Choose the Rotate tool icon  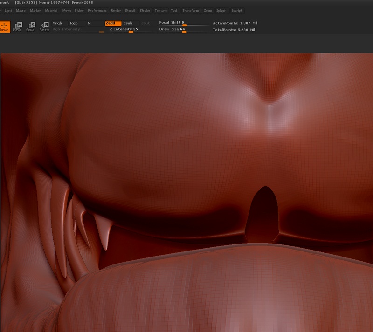[44, 27]
